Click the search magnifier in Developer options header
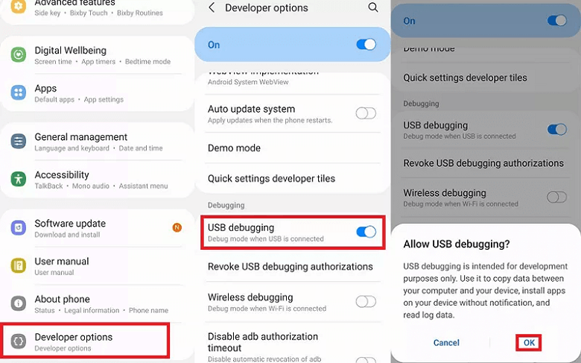Screen dimensions: 581x363 click(x=373, y=7)
